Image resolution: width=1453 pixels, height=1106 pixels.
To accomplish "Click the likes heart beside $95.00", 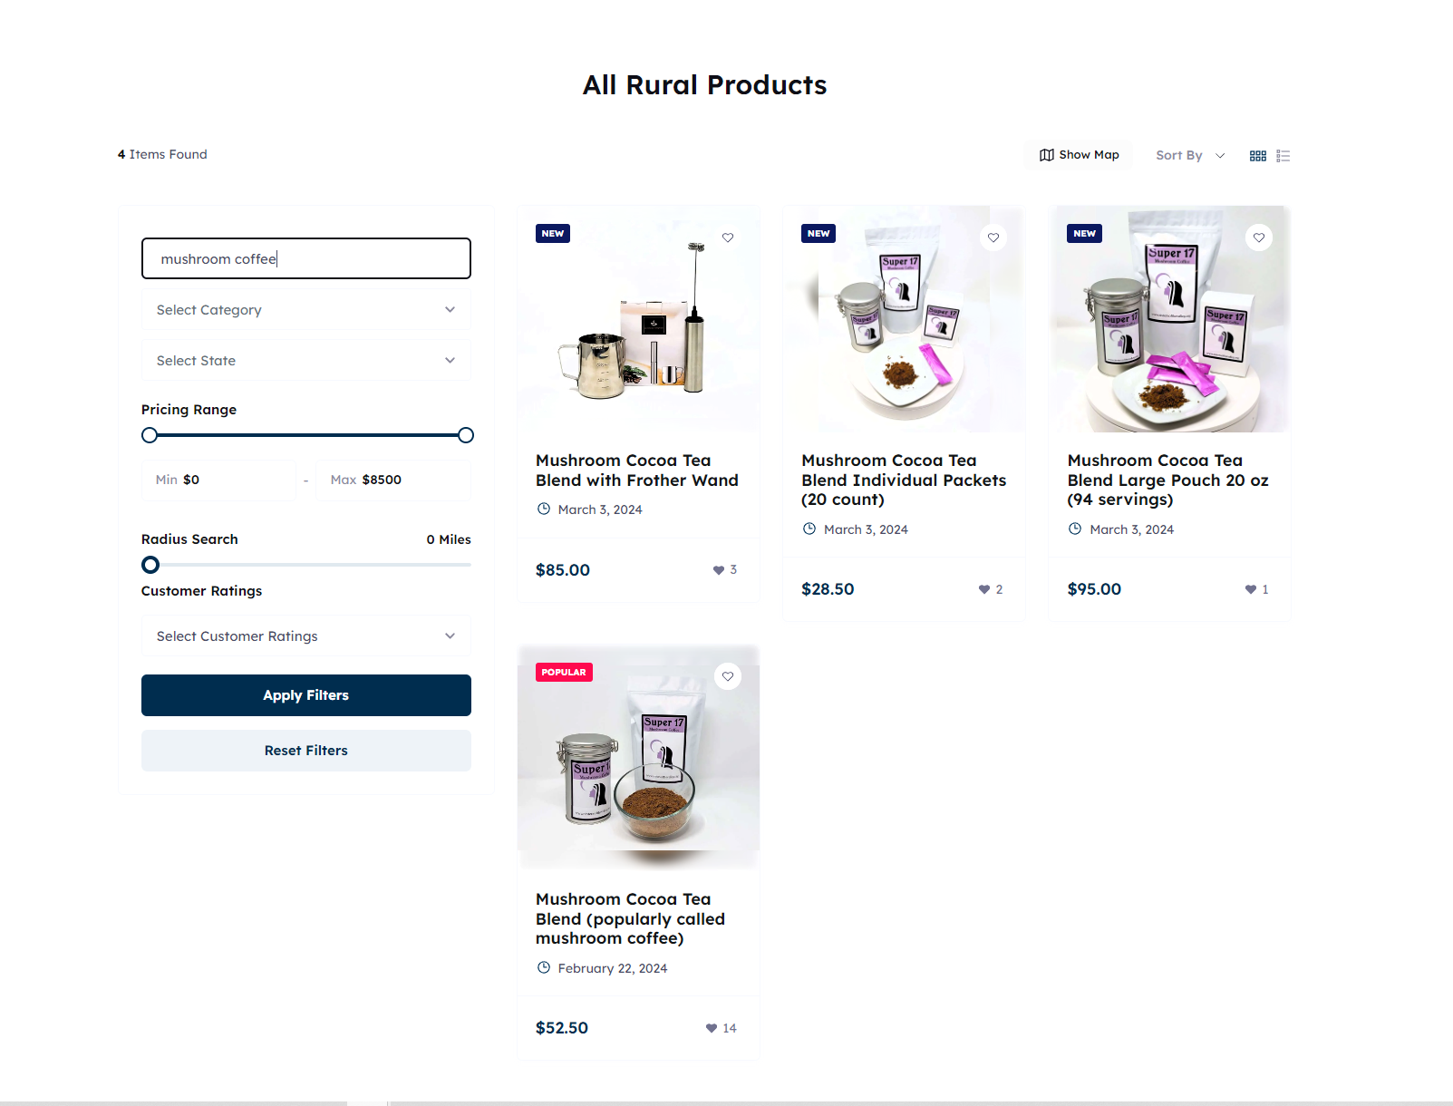I will point(1251,589).
